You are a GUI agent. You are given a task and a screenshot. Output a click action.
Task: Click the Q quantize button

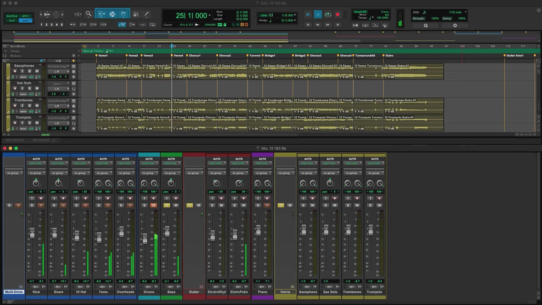point(425,26)
